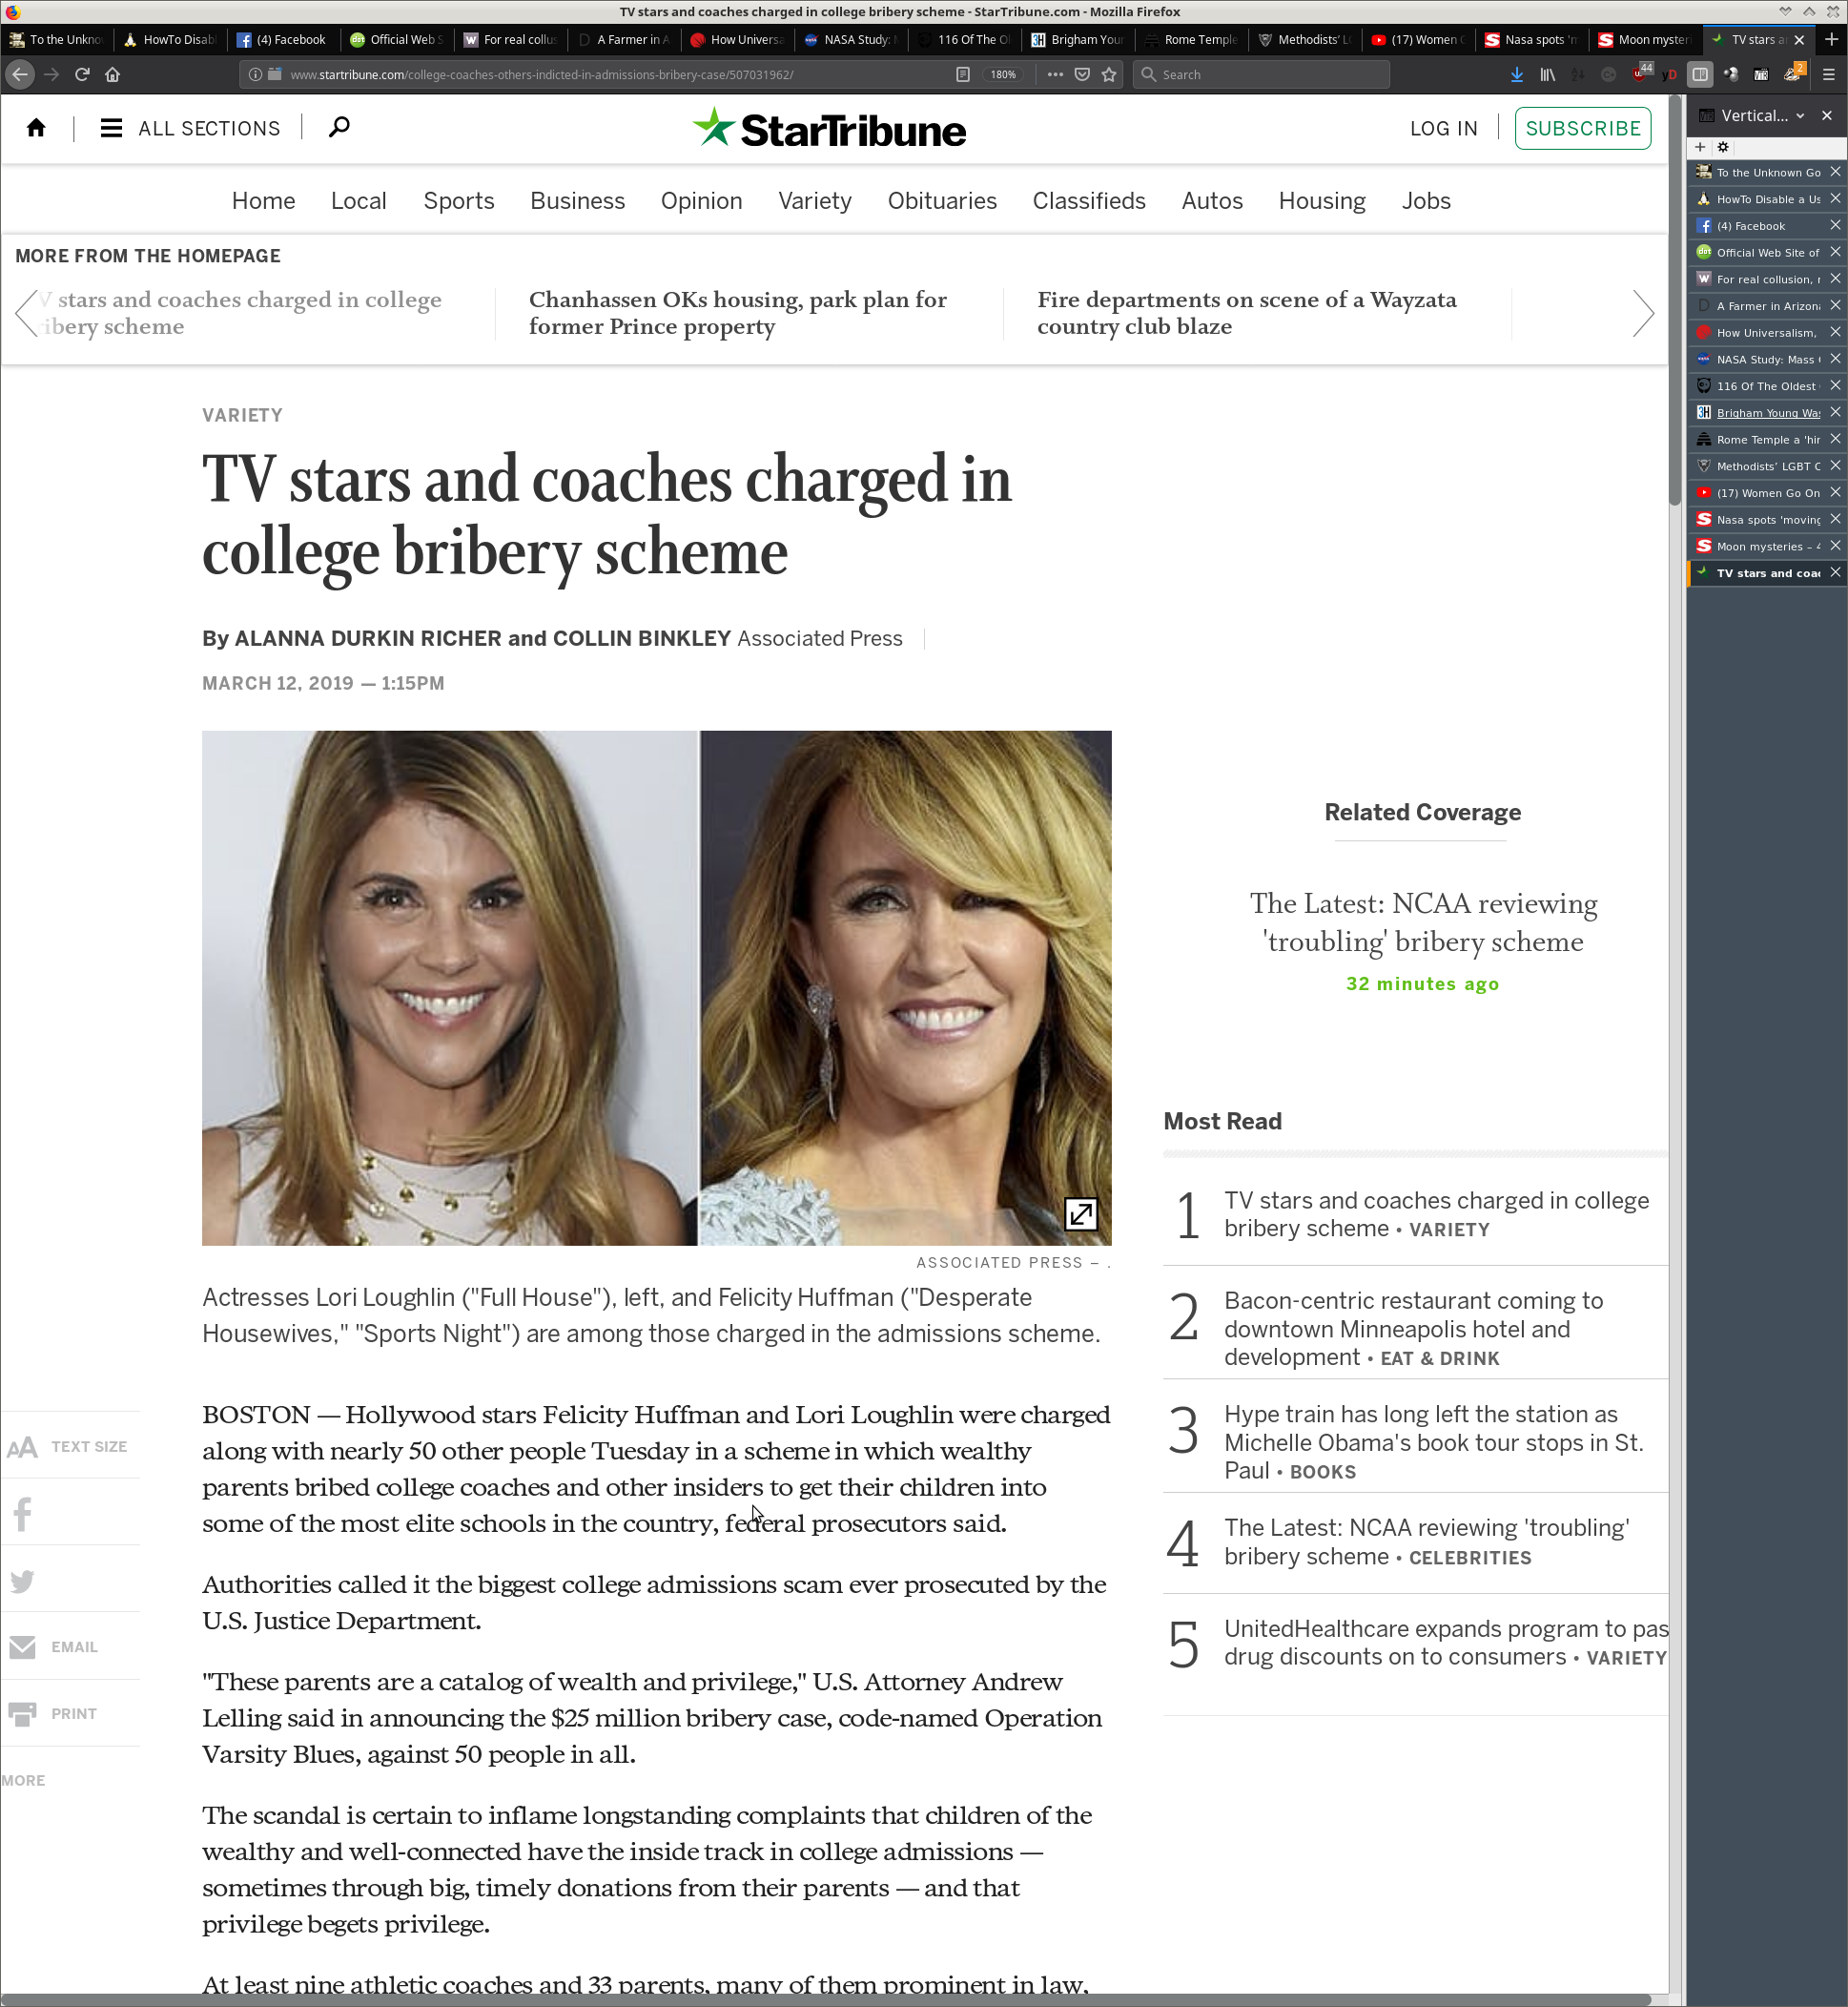Show previous homepage stories with left arrow

tap(27, 313)
